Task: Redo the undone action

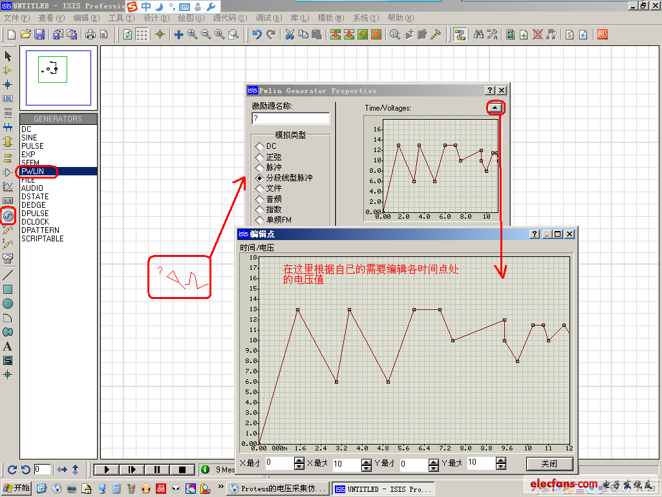Action: (271, 34)
